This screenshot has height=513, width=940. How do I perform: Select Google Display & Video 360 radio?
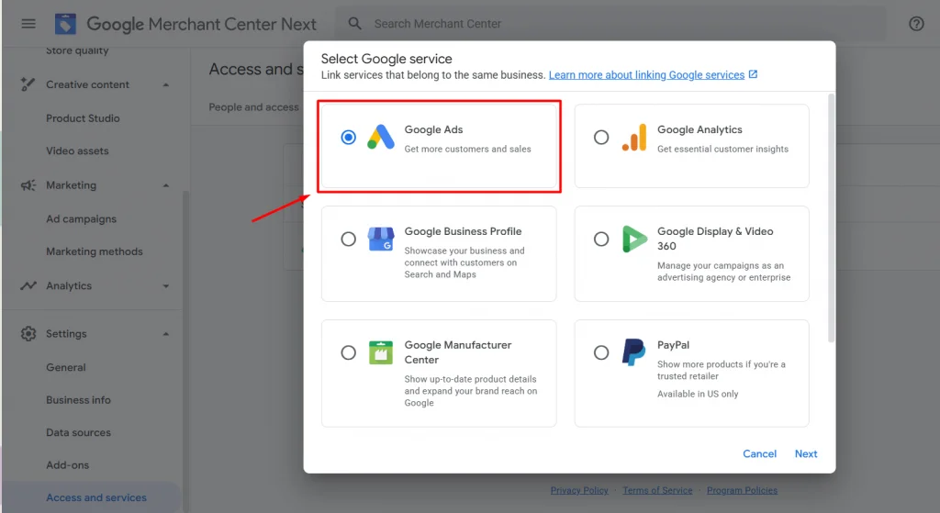pos(601,240)
